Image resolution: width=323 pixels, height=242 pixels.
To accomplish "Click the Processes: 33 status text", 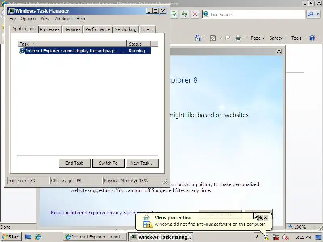I will pos(21,181).
